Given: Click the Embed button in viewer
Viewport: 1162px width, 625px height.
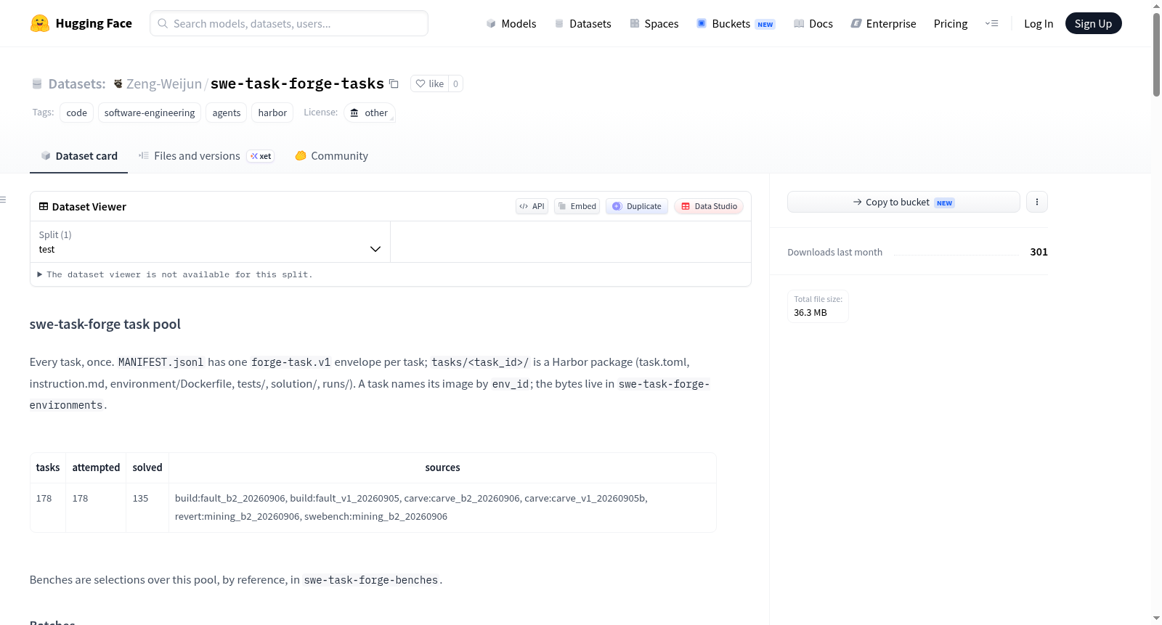Looking at the screenshot, I should (x=577, y=206).
